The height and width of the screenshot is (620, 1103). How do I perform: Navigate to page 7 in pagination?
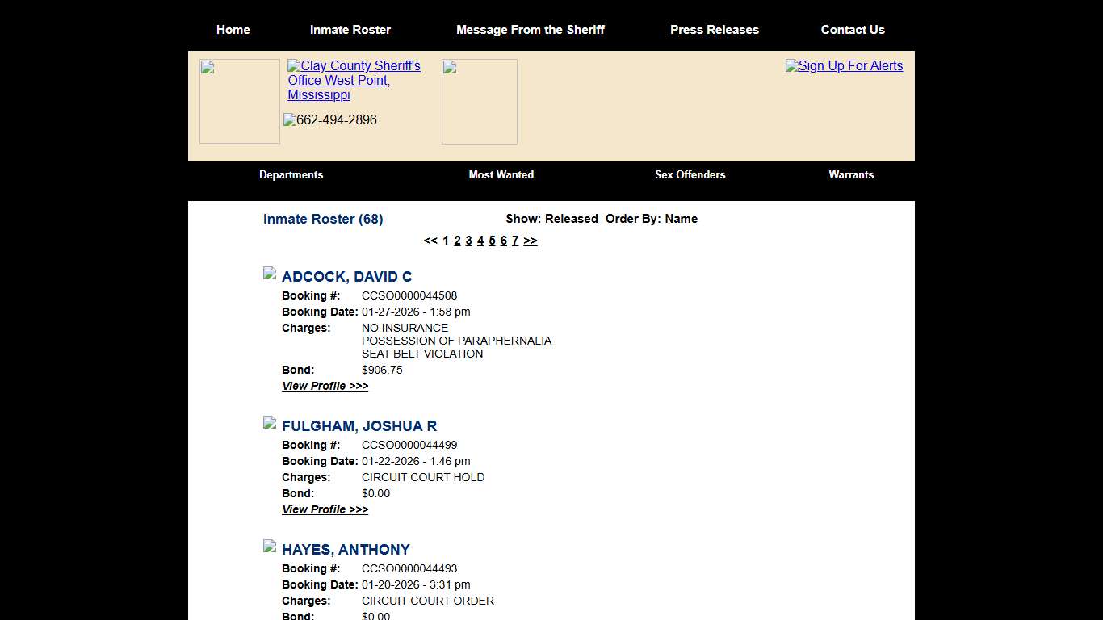point(515,241)
